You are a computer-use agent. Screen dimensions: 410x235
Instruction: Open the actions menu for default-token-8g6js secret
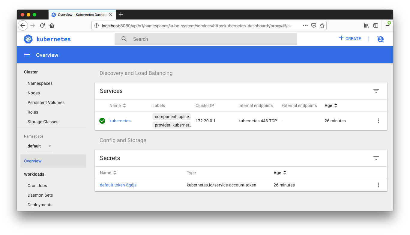(x=379, y=185)
